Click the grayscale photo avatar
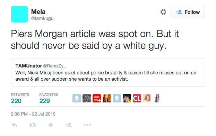 (87, 98)
